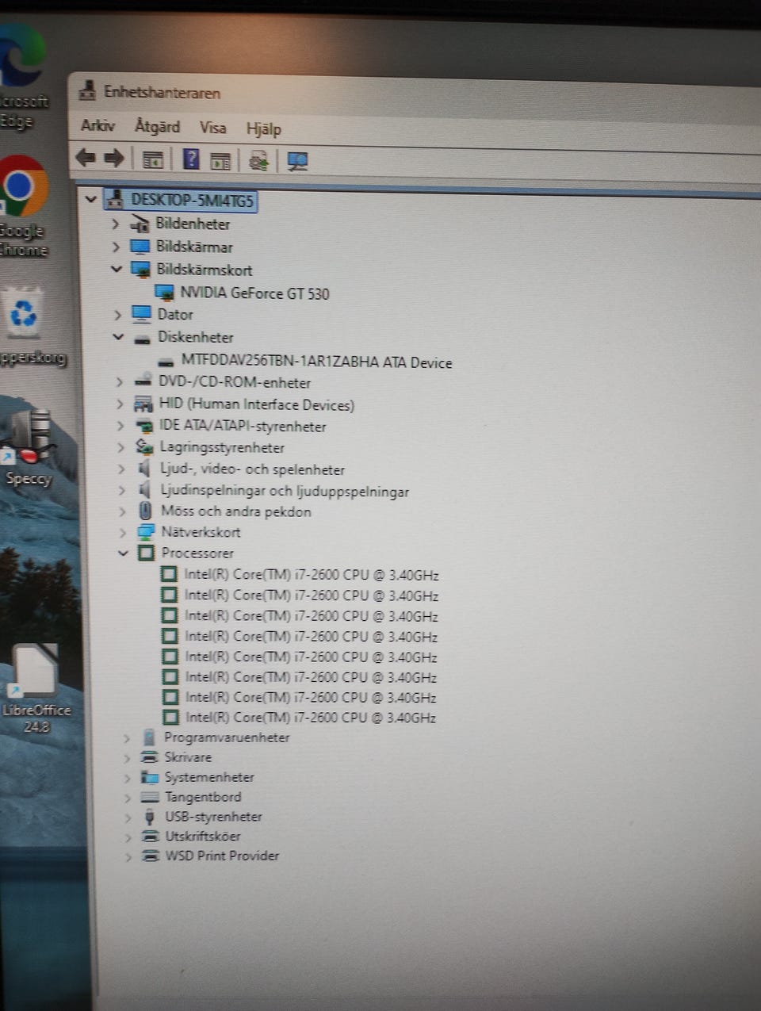Click the Bildskärmskort display adapter icon
This screenshot has width=761, height=1011.
(140, 270)
